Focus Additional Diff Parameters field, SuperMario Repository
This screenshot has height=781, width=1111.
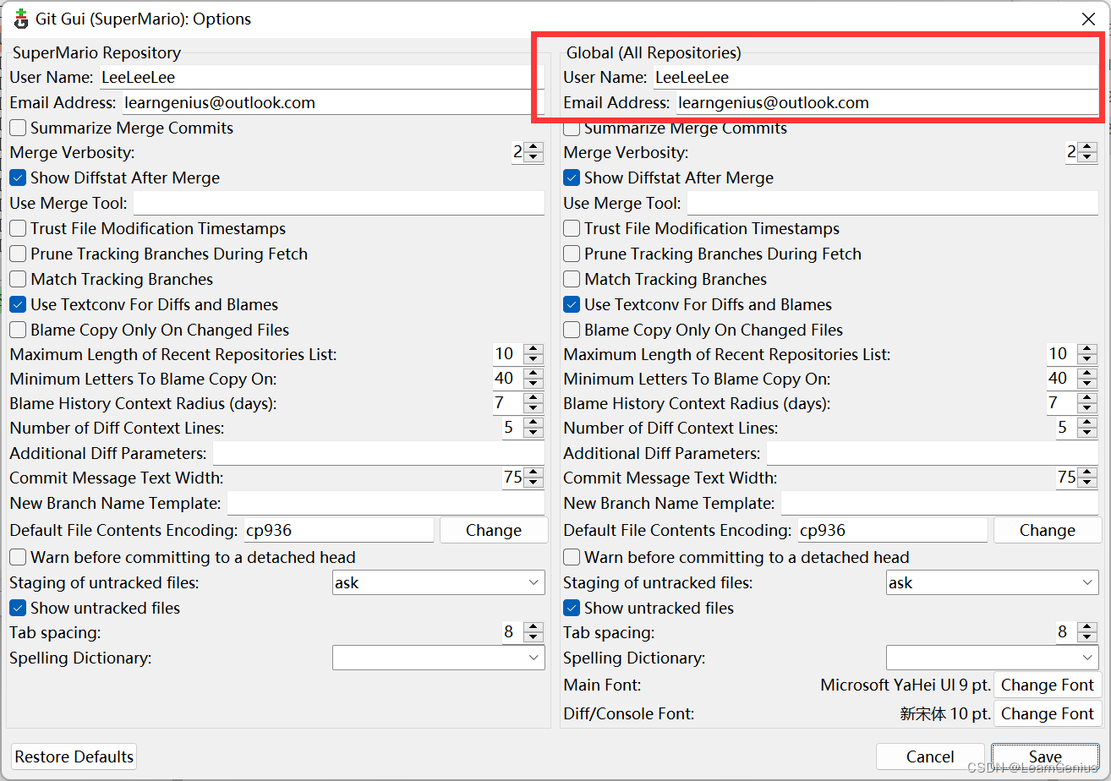(379, 454)
